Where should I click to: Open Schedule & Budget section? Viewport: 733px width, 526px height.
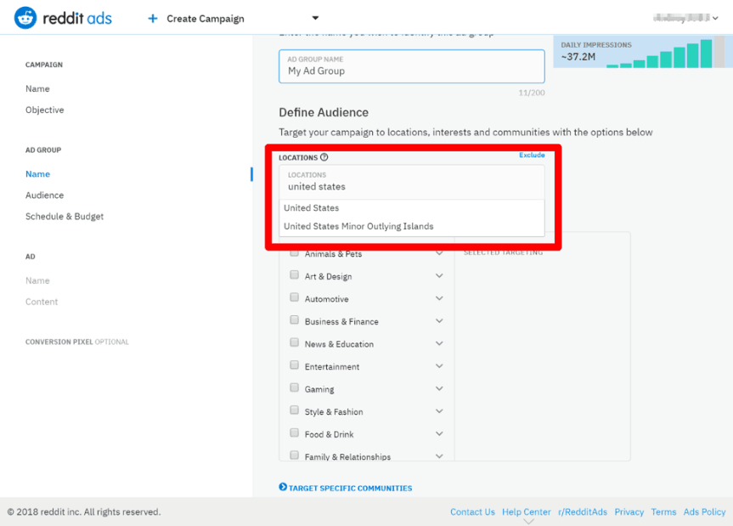pyautogui.click(x=65, y=217)
